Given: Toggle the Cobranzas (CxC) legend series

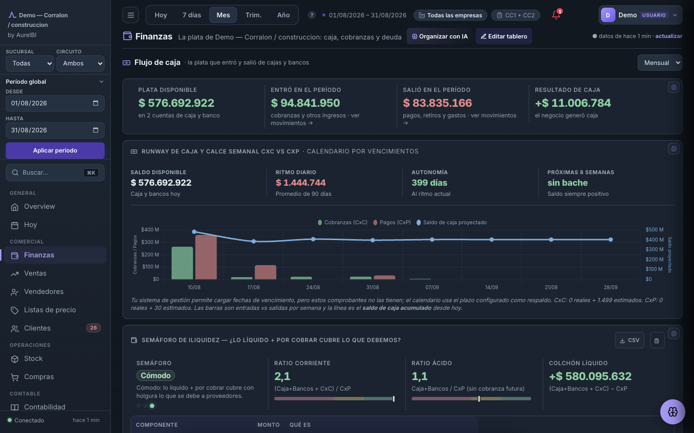Looking at the screenshot, I should 343,222.
